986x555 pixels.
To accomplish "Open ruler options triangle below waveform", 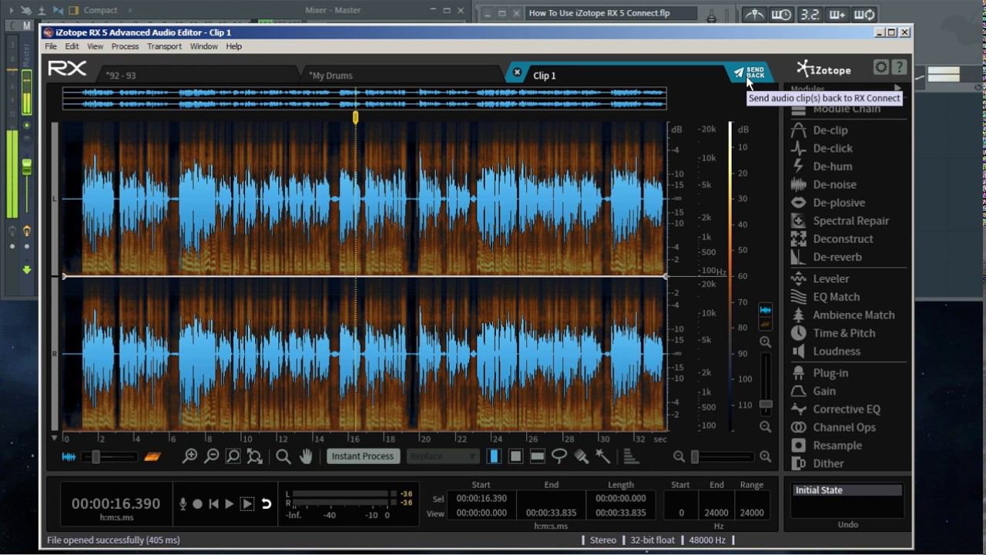I will (x=54, y=438).
